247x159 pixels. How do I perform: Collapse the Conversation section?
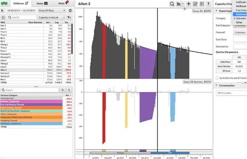[x=217, y=85]
